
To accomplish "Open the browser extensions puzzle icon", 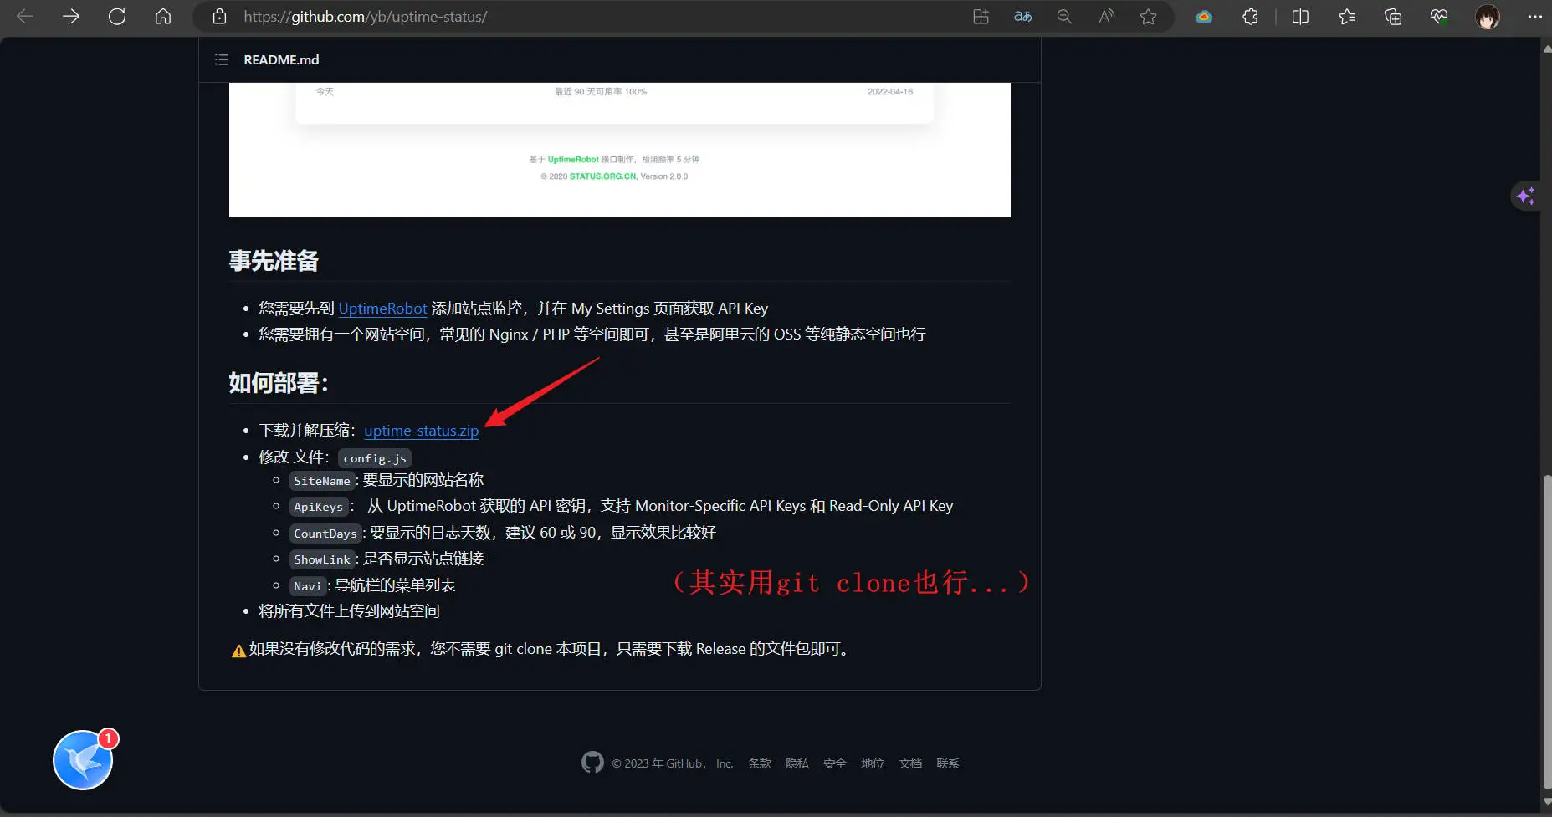I will tap(1250, 17).
